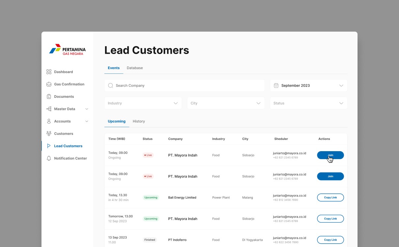
Task: Click the Accounts person icon
Action: pyautogui.click(x=49, y=121)
